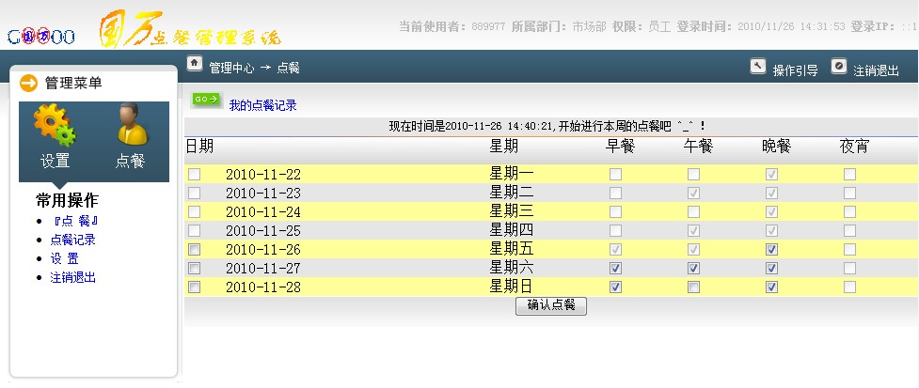Click the Goooo logo at top left
Image resolution: width=919 pixels, height=388 pixels.
40,37
